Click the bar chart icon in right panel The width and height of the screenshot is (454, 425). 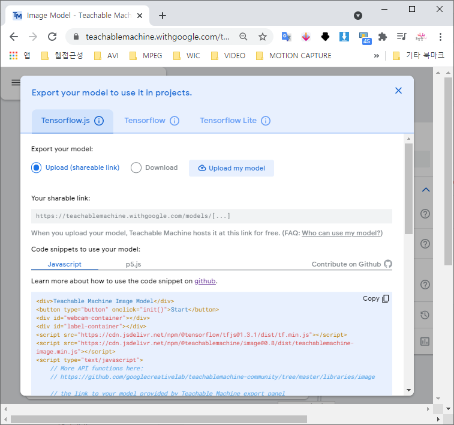[425, 342]
